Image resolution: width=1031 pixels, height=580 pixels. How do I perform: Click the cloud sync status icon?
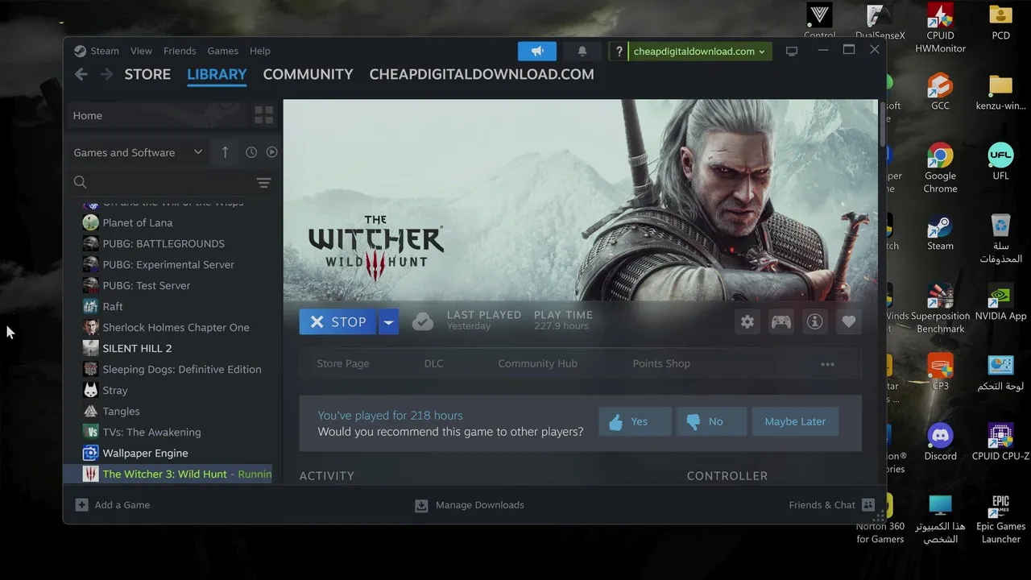coord(423,321)
